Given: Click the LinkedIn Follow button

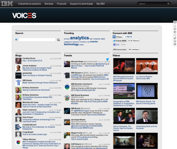Looking at the screenshot, I should click(117, 37).
